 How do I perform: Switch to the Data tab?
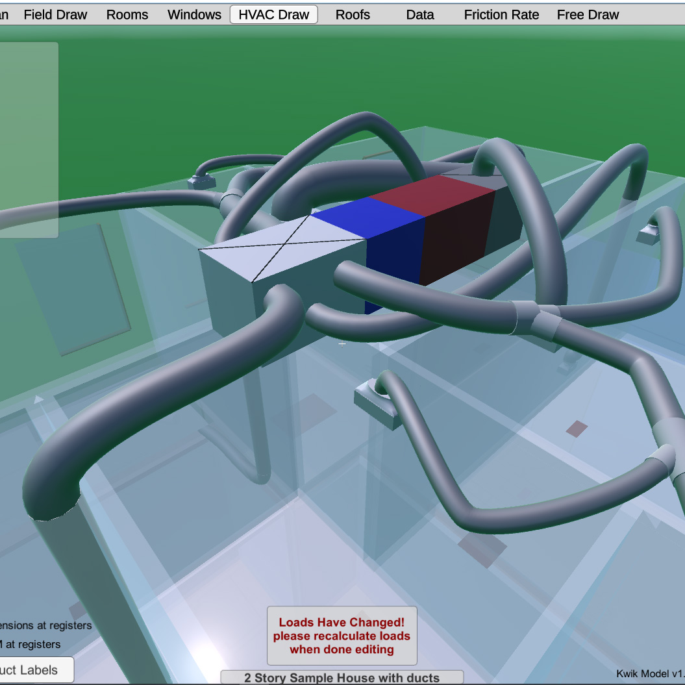click(x=420, y=15)
